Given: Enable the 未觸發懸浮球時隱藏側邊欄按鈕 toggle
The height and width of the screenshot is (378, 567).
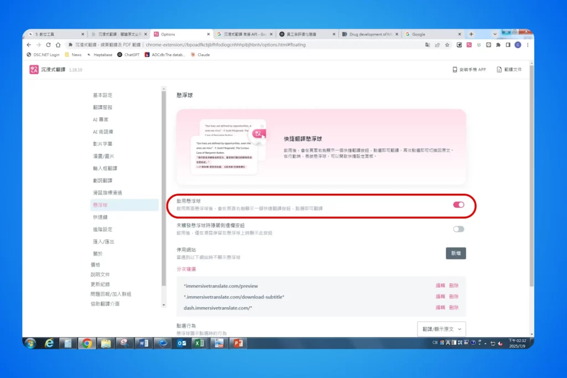Looking at the screenshot, I should 458,229.
